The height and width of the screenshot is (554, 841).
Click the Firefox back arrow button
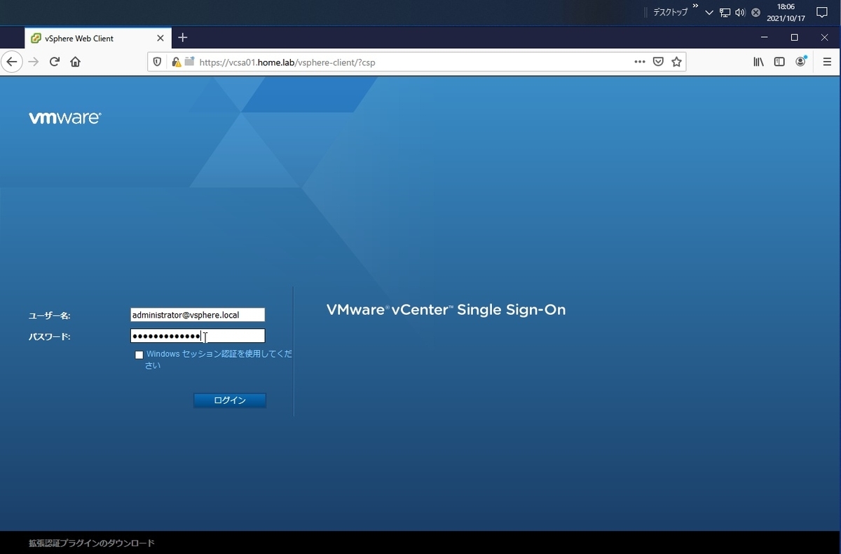[x=11, y=62]
